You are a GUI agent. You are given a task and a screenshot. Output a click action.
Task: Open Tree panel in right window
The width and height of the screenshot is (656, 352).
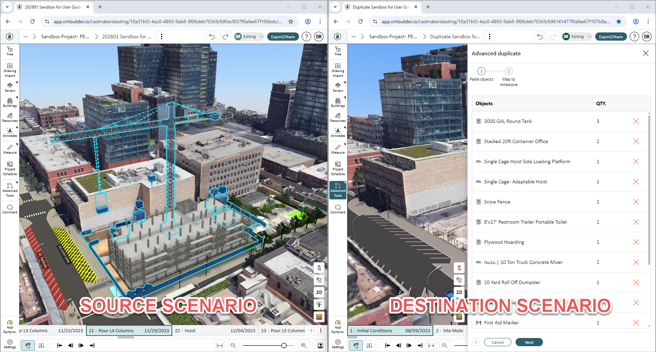338,51
